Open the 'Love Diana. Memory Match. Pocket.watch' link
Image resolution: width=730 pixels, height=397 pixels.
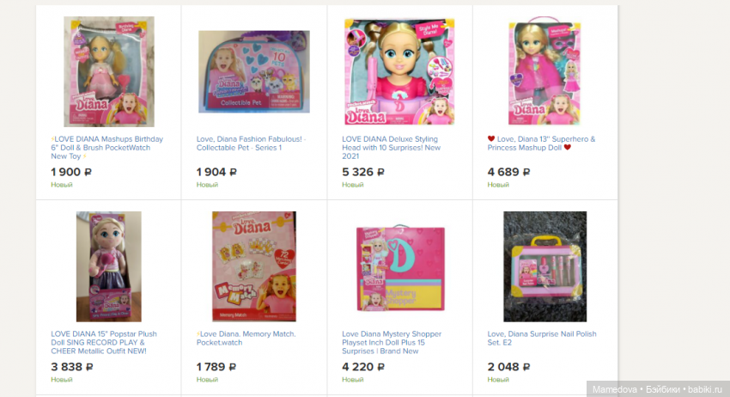(246, 338)
